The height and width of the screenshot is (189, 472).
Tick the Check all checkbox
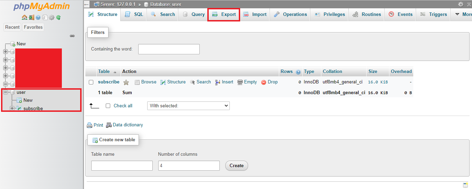[x=108, y=106]
